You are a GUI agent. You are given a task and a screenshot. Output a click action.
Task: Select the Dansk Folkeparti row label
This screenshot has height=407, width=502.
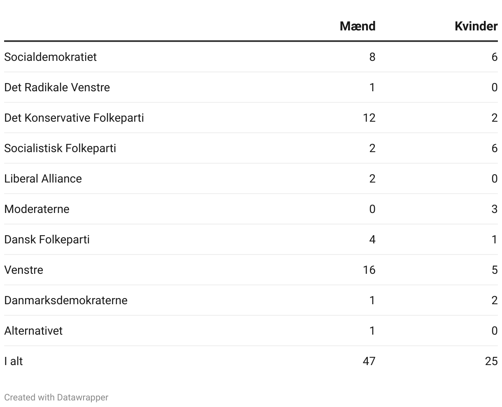[47, 239]
